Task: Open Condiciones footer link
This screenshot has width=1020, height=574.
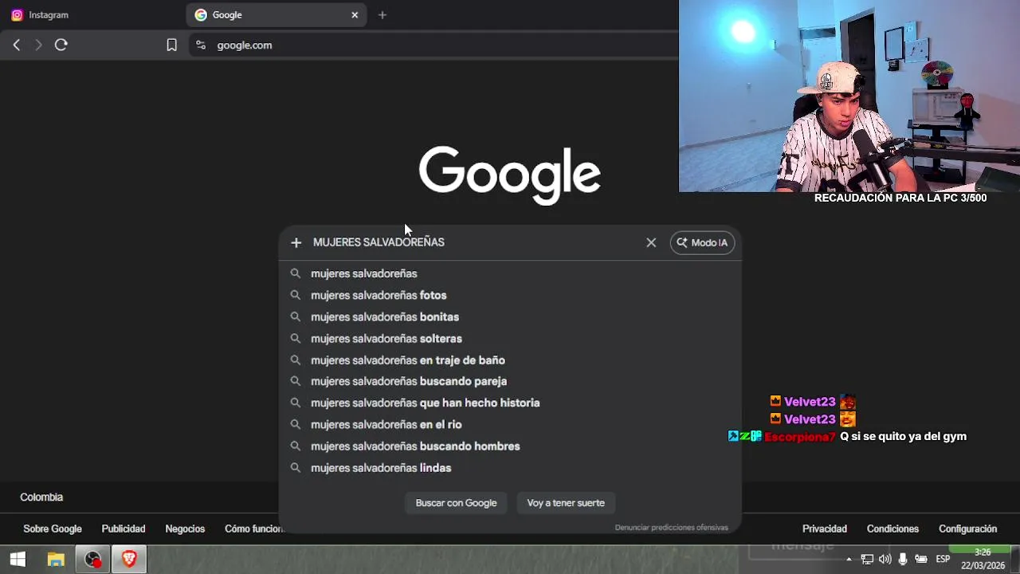Action: [x=892, y=529]
